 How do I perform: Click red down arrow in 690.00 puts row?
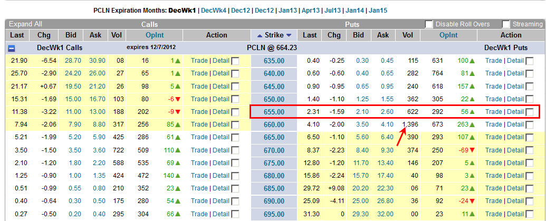pos(473,201)
